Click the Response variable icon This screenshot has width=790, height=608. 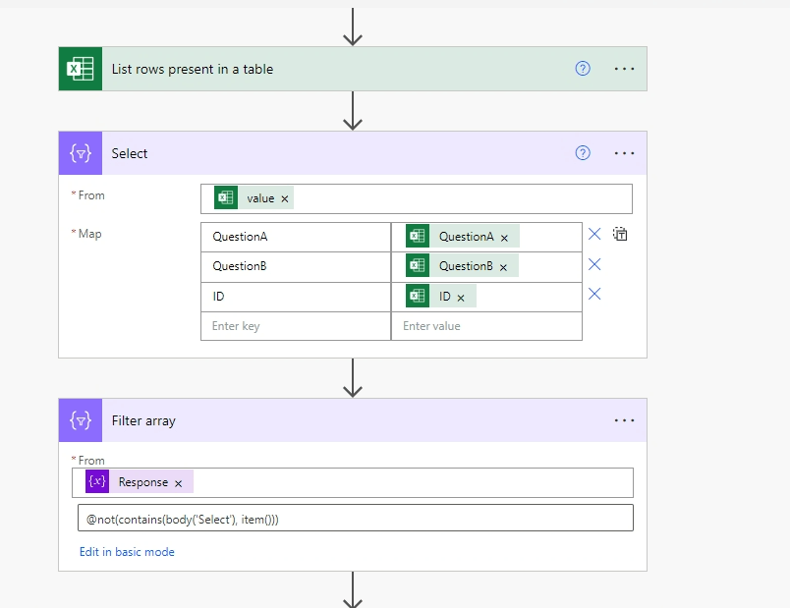(97, 481)
